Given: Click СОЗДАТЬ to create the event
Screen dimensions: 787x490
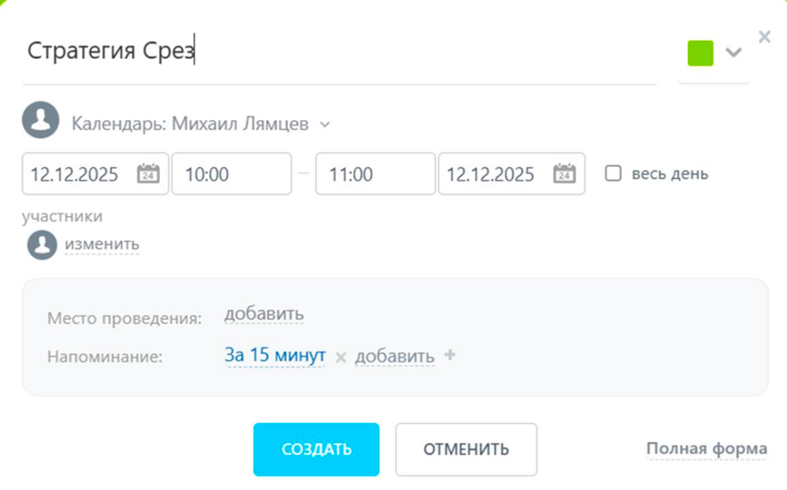Looking at the screenshot, I should point(316,449).
